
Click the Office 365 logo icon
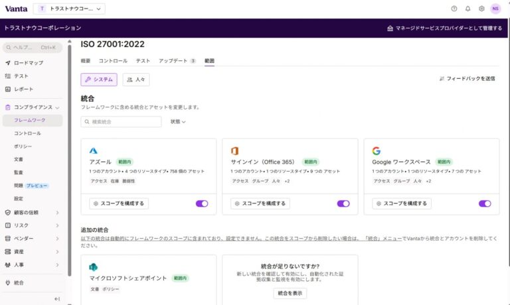click(234, 151)
